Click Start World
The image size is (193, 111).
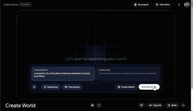tap(149, 87)
